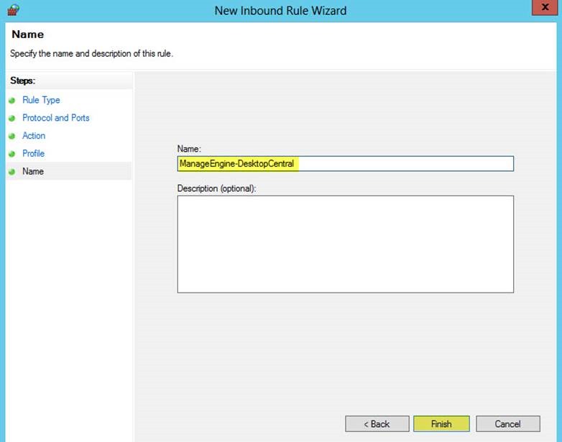Image resolution: width=562 pixels, height=442 pixels.
Task: Close the wizard with the red X button
Action: point(545,6)
